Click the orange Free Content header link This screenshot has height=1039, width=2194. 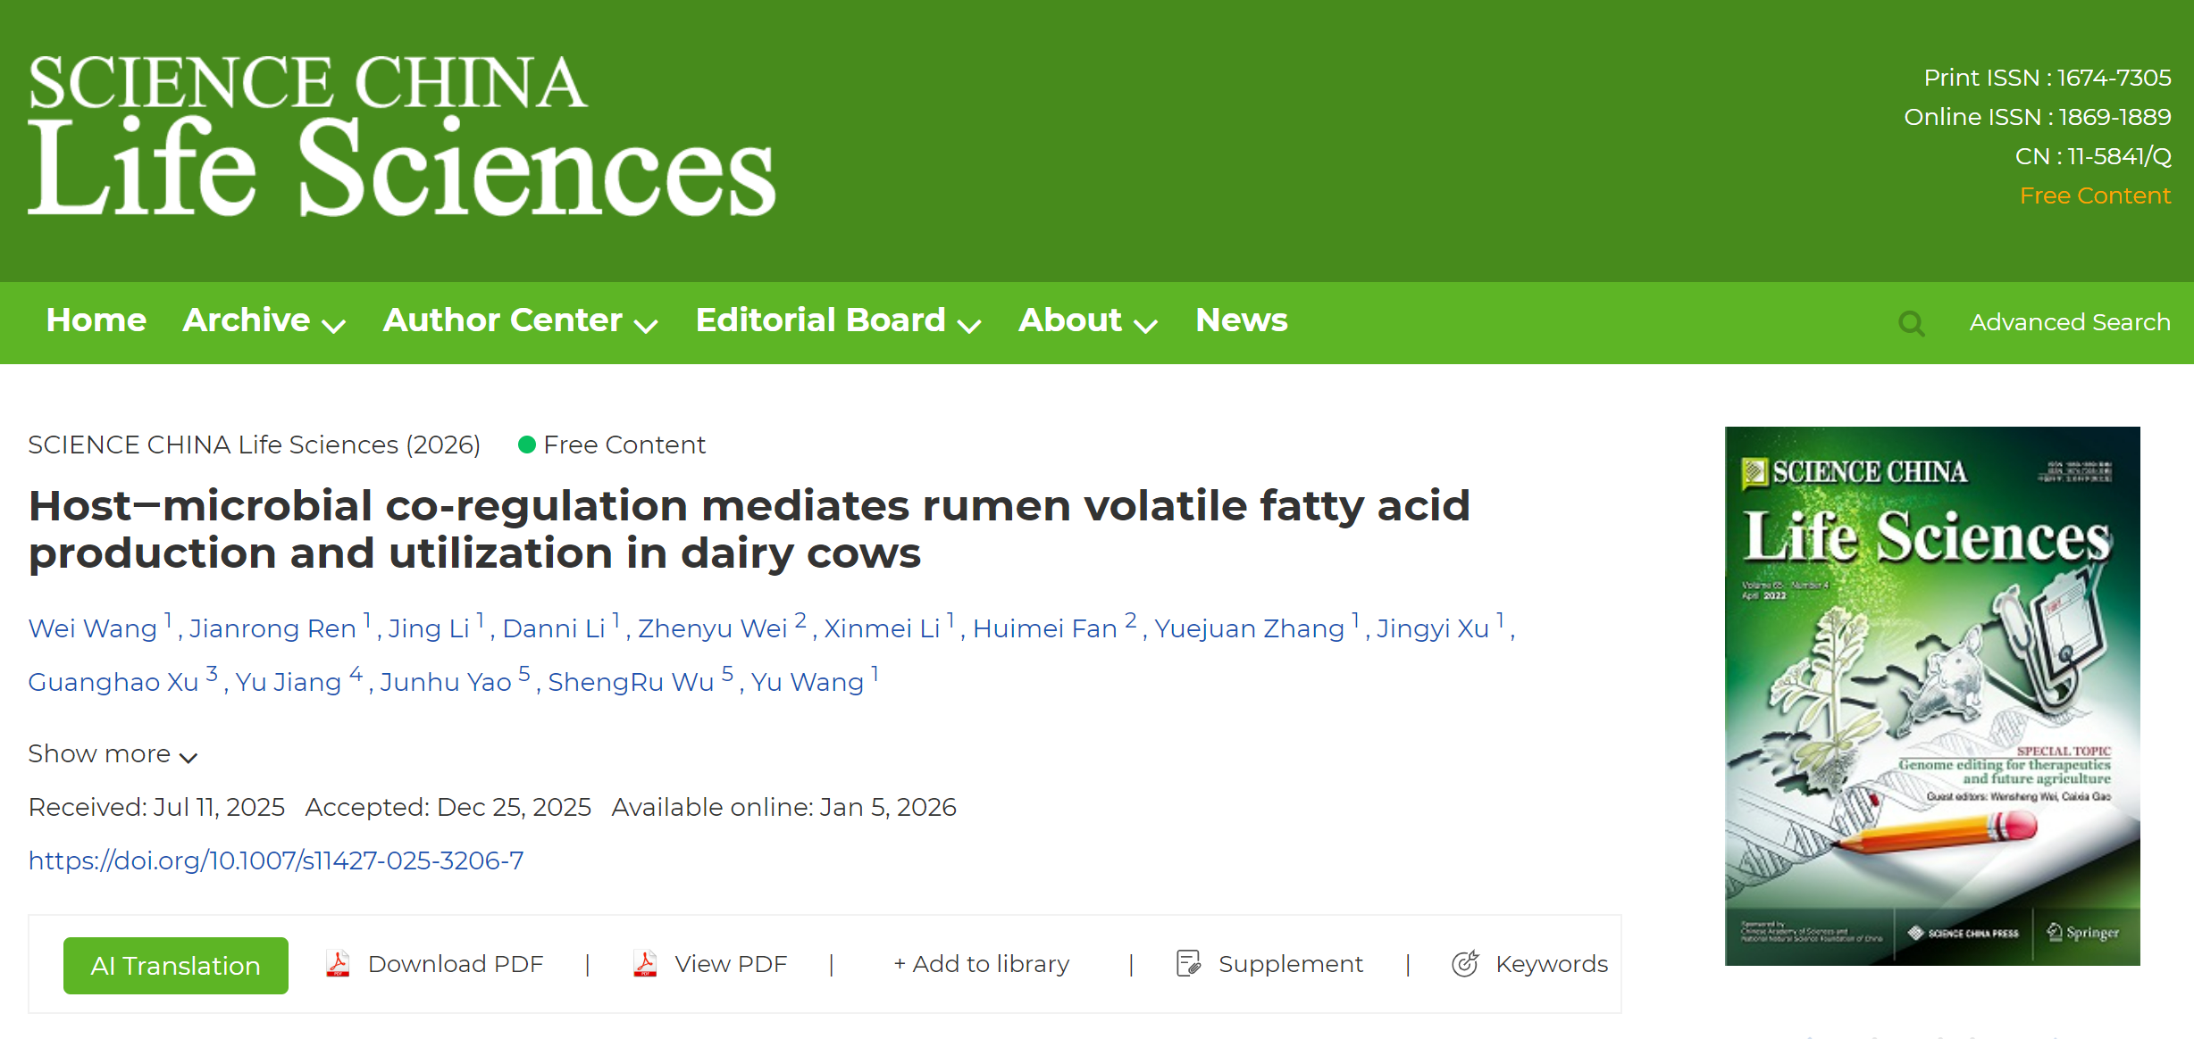[x=2095, y=195]
